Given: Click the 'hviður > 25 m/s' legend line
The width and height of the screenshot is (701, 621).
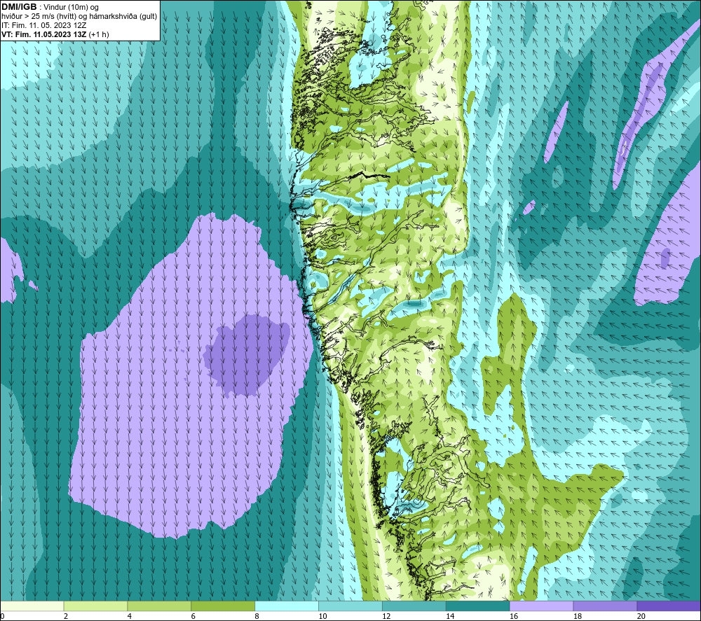Looking at the screenshot, I should (79, 16).
